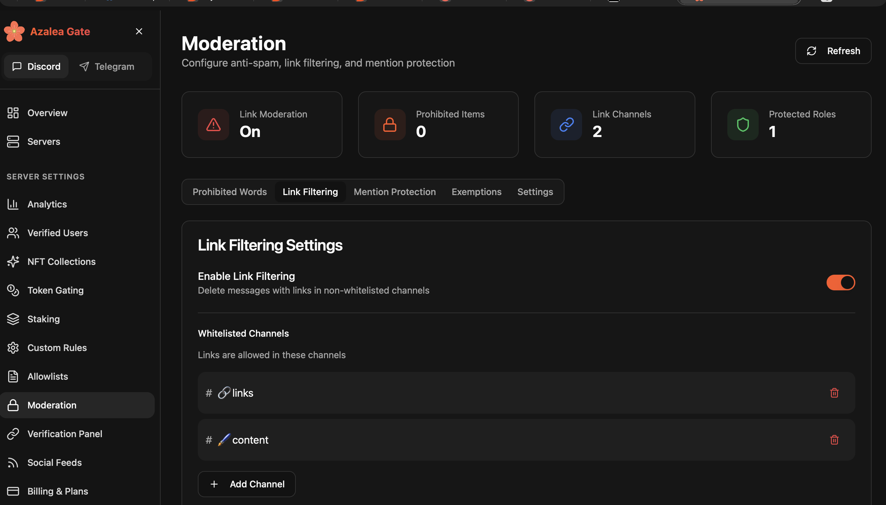Open Token Gating settings
This screenshot has width=886, height=505.
click(x=55, y=290)
